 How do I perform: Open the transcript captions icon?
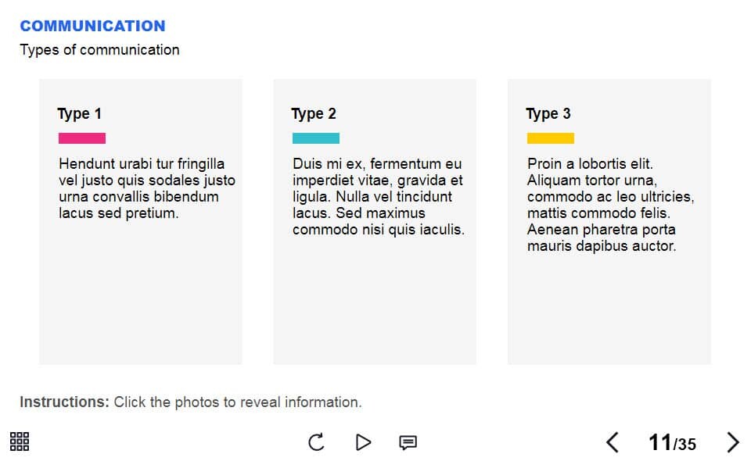408,443
